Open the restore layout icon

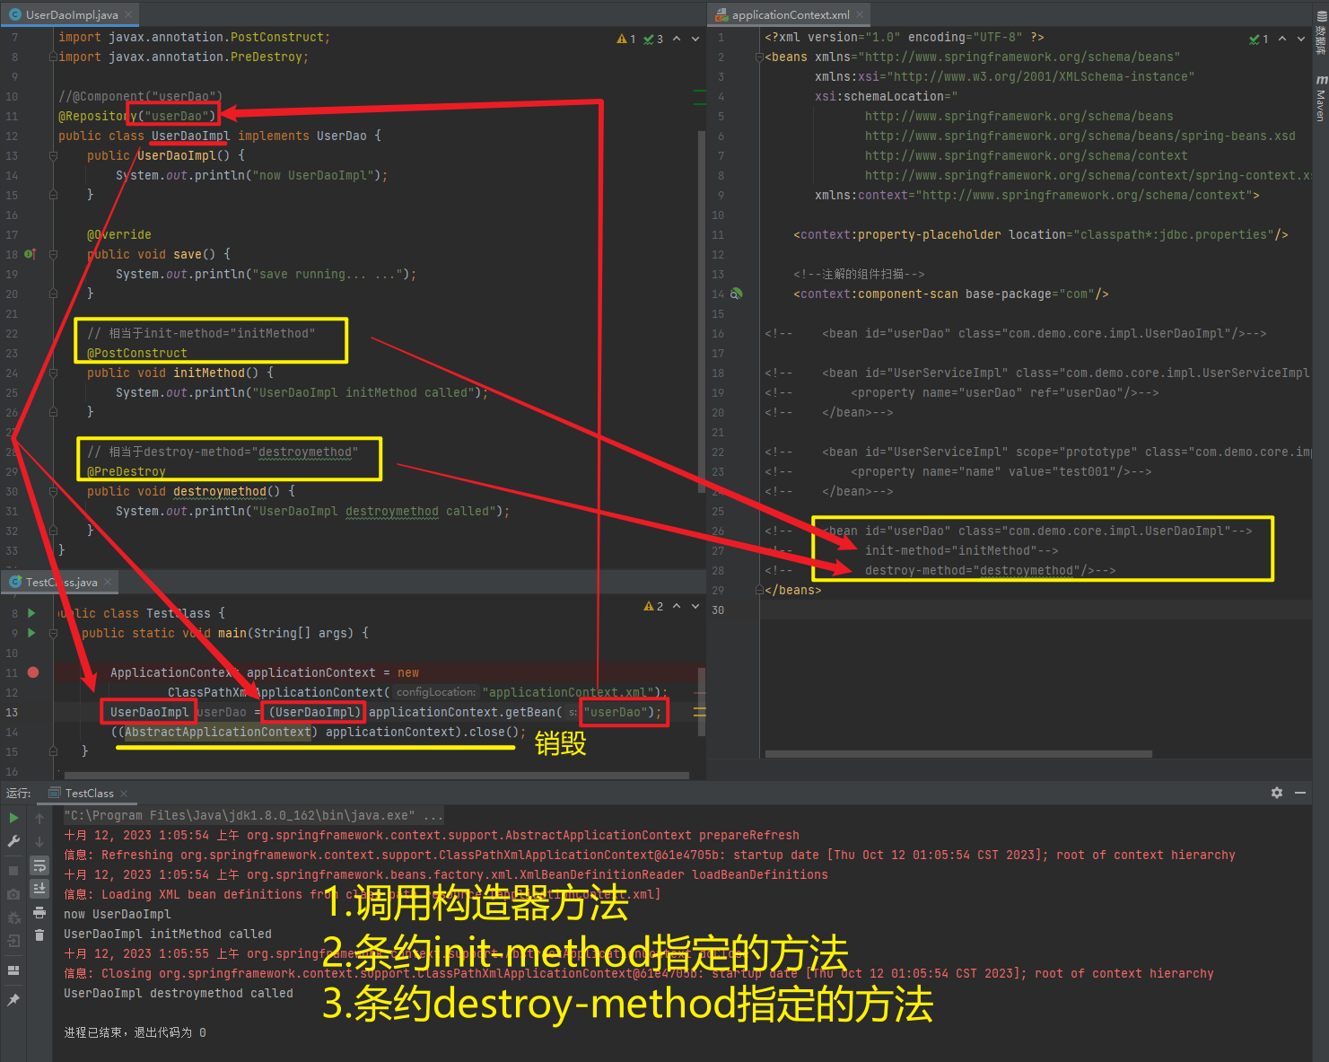(x=13, y=970)
